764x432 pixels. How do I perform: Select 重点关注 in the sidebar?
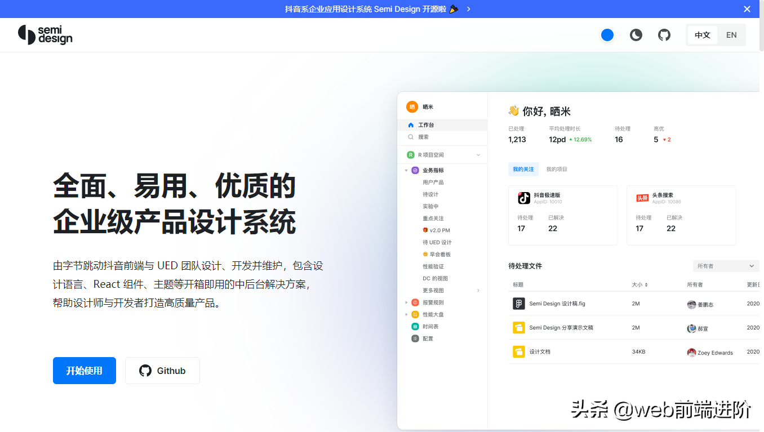(x=433, y=219)
